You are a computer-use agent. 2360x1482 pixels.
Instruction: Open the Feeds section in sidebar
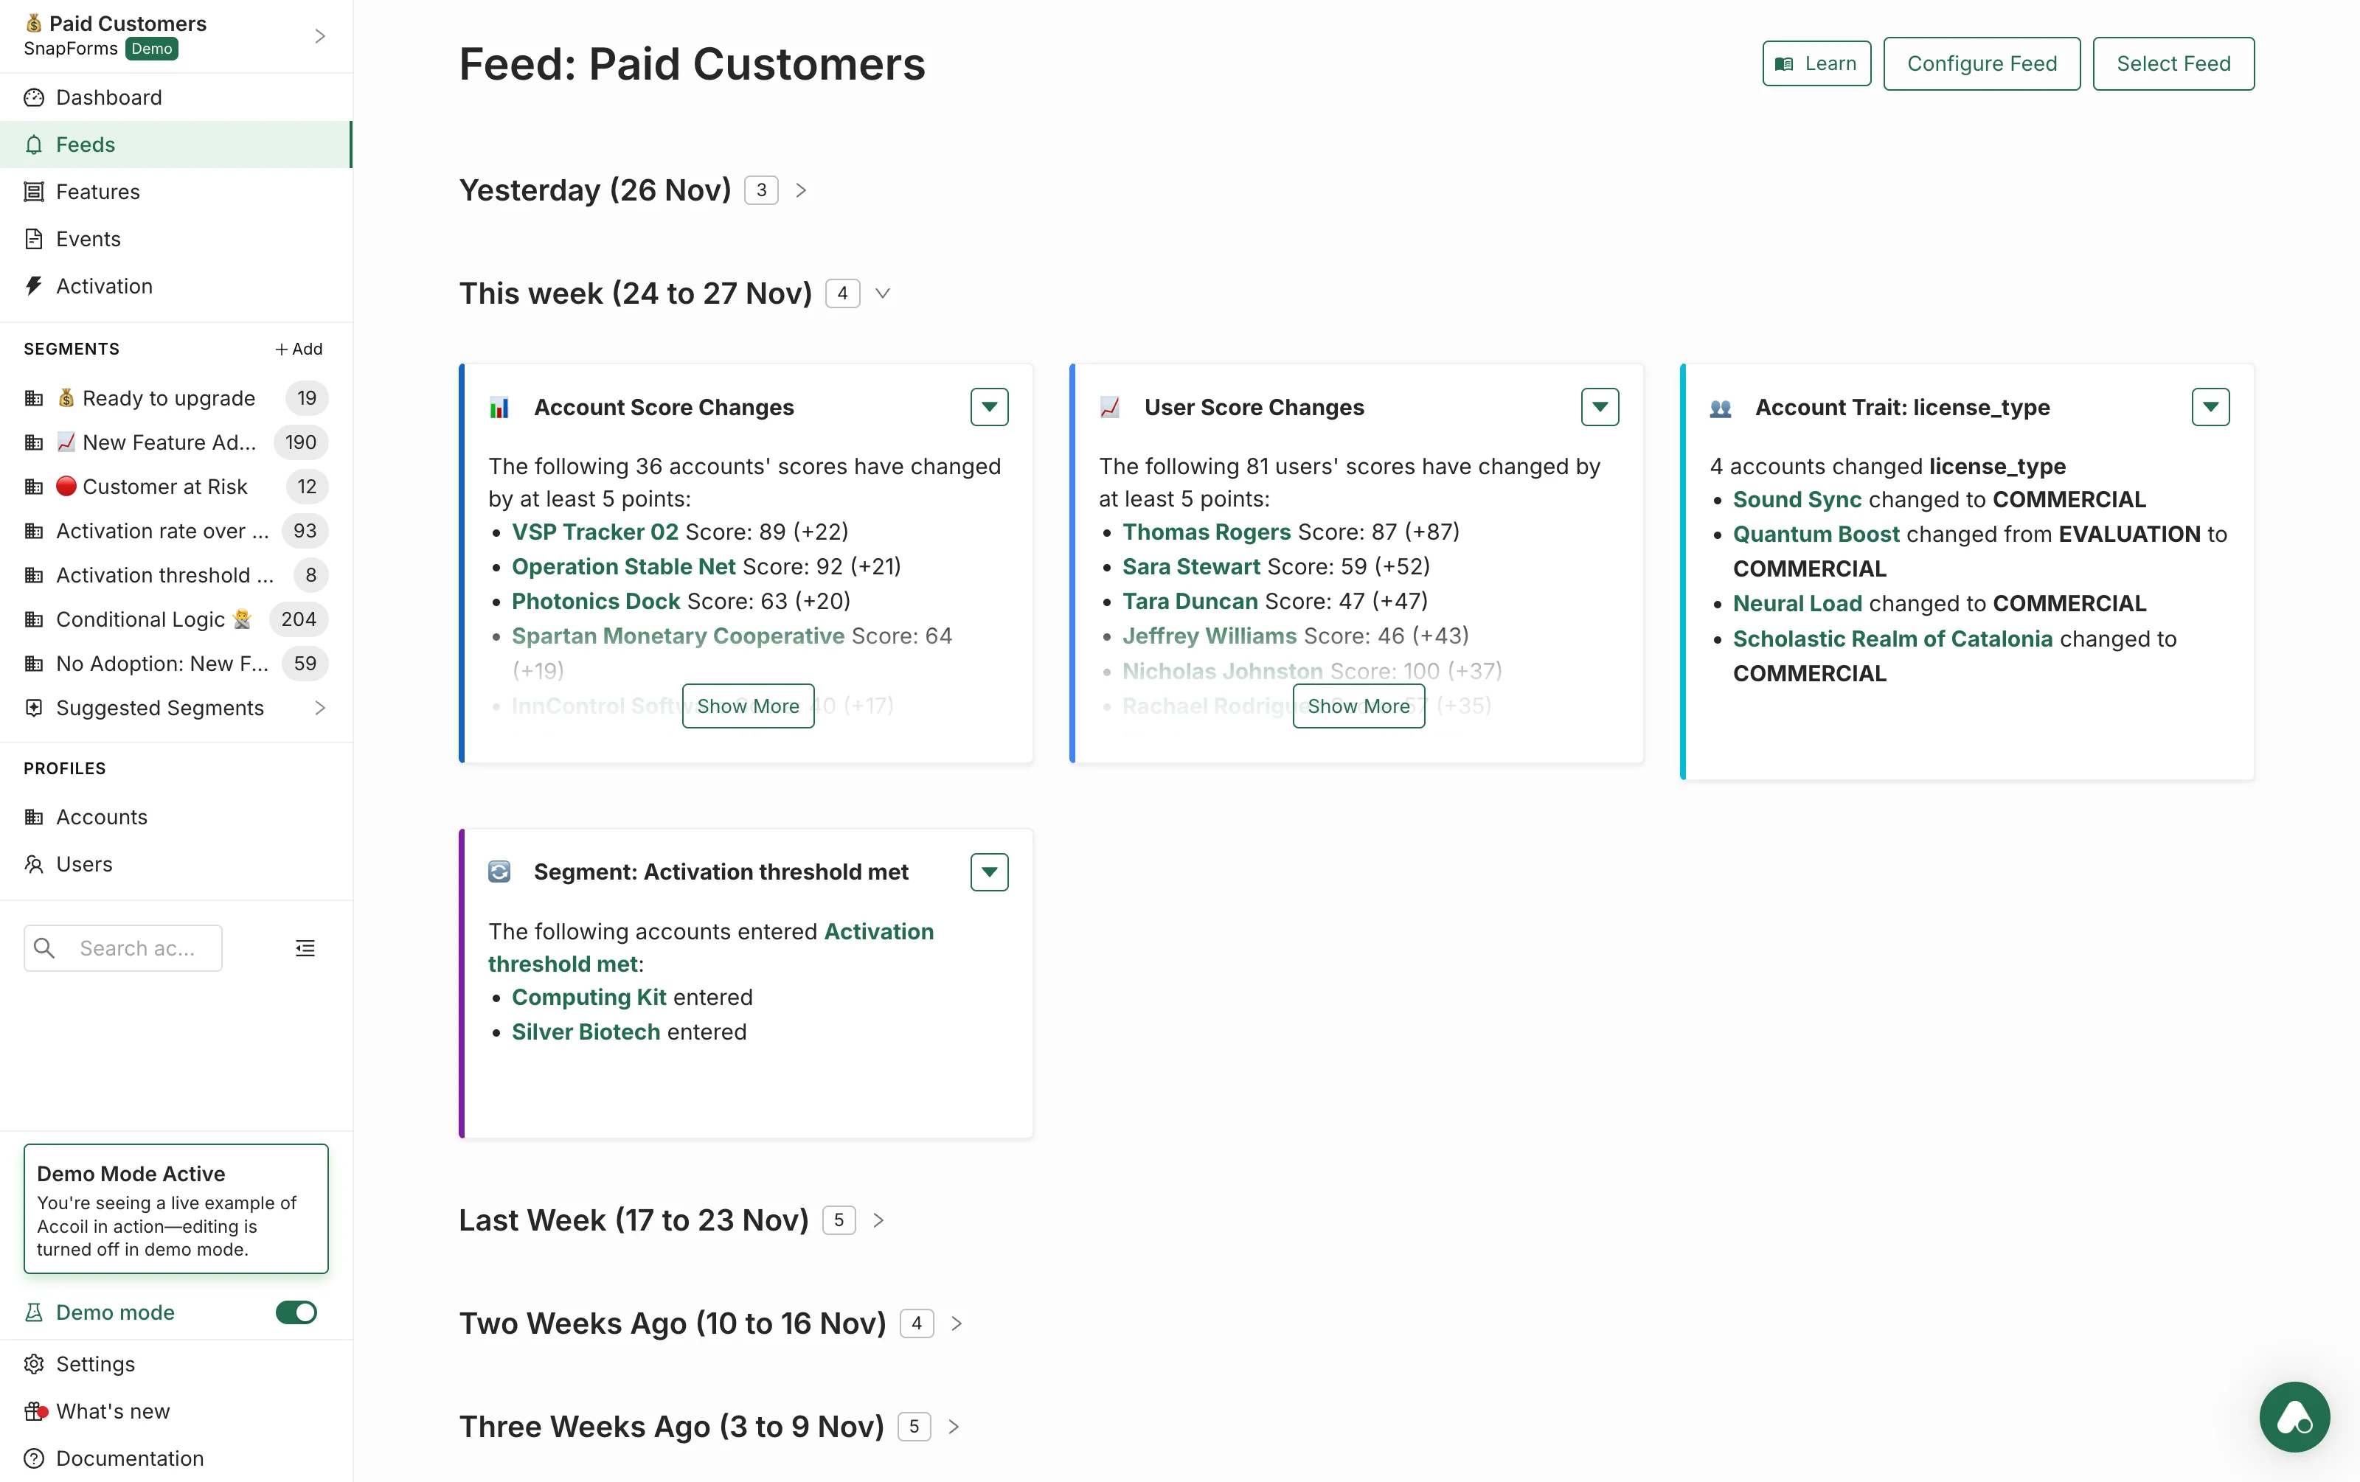tap(86, 144)
